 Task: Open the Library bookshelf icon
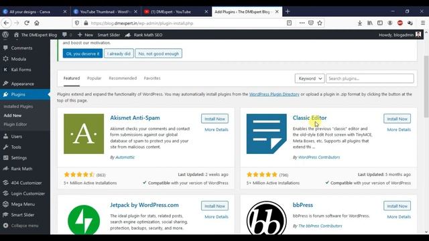point(370,23)
